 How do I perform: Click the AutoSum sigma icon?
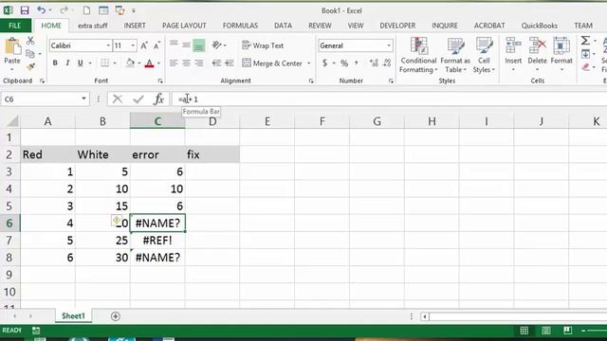tap(586, 40)
